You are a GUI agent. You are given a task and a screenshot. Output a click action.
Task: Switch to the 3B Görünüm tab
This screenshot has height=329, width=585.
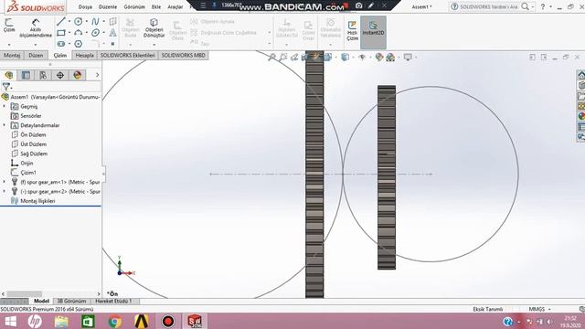(x=71, y=301)
